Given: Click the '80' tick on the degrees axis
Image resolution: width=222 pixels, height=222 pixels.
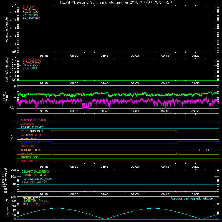Looking at the screenshot, I should (14, 201).
